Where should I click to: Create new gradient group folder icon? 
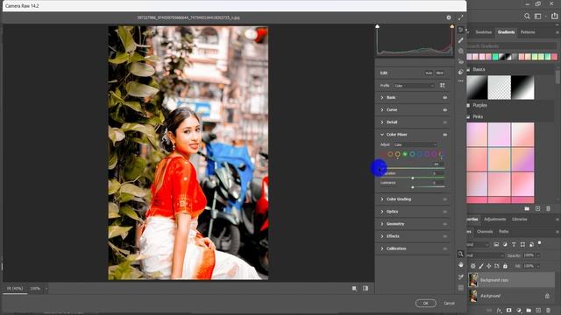click(527, 208)
